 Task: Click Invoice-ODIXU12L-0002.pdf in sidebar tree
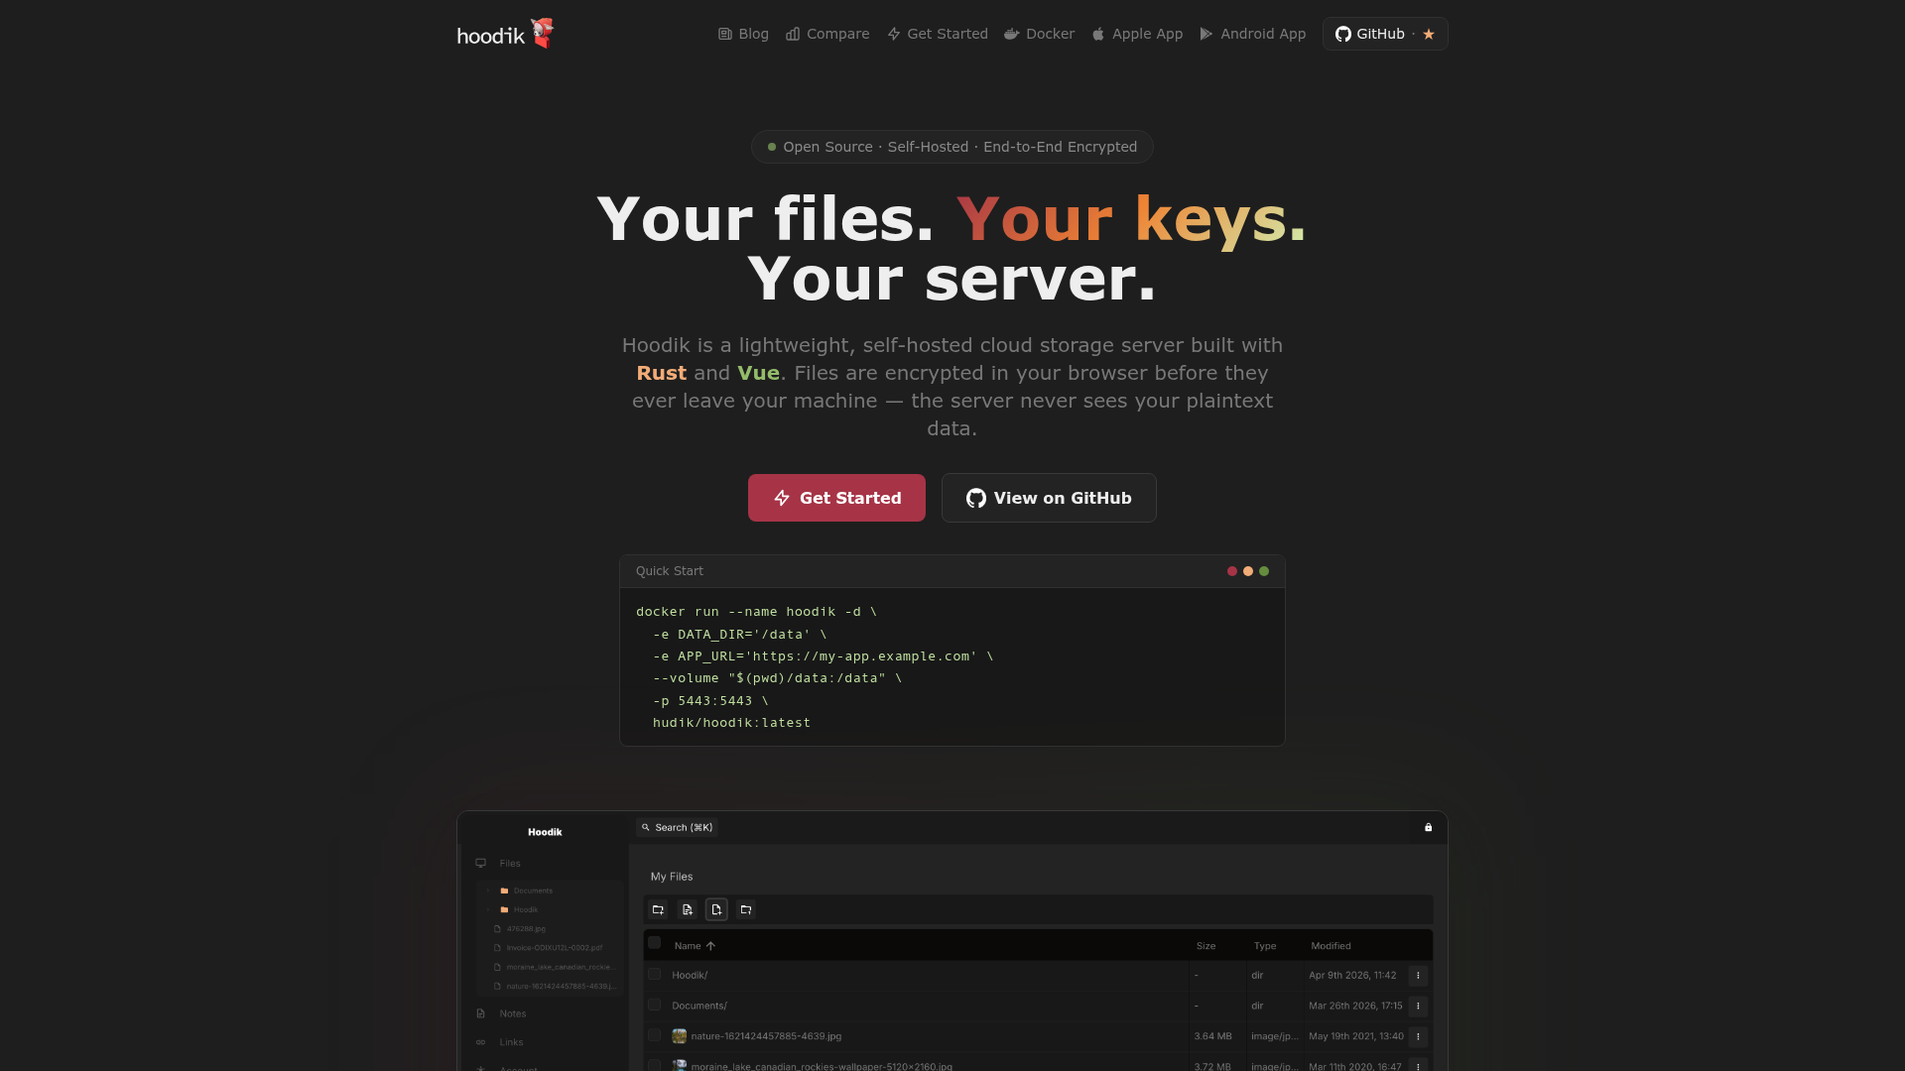click(555, 948)
